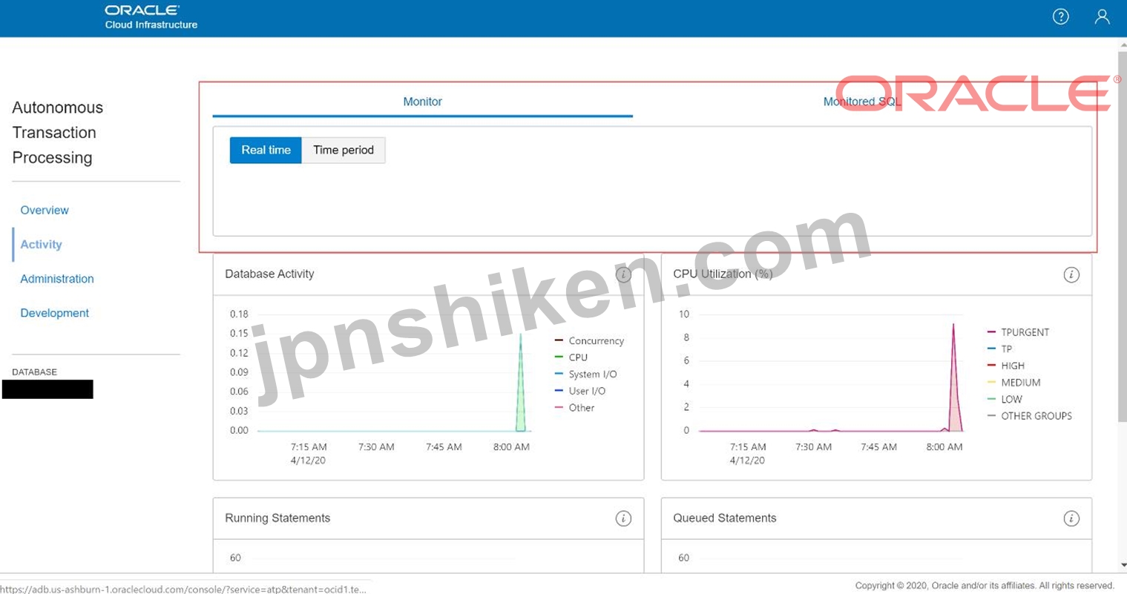This screenshot has height=594, width=1127.
Task: Open the Administration page
Action: coord(57,279)
